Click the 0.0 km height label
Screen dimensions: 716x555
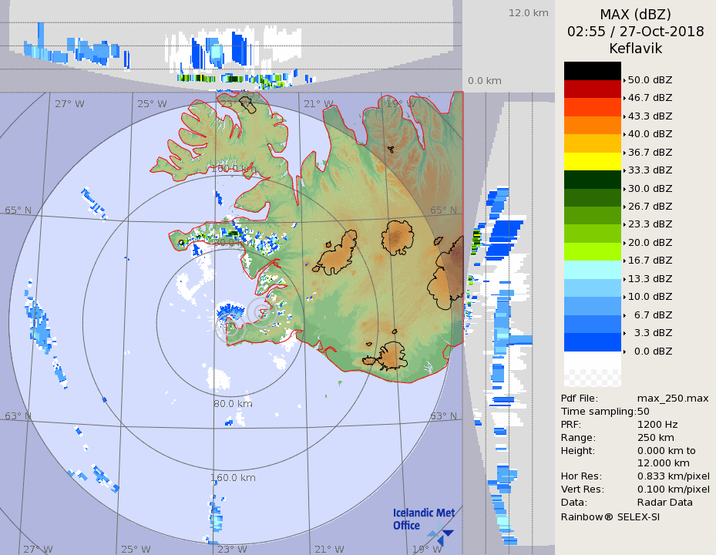coord(485,81)
